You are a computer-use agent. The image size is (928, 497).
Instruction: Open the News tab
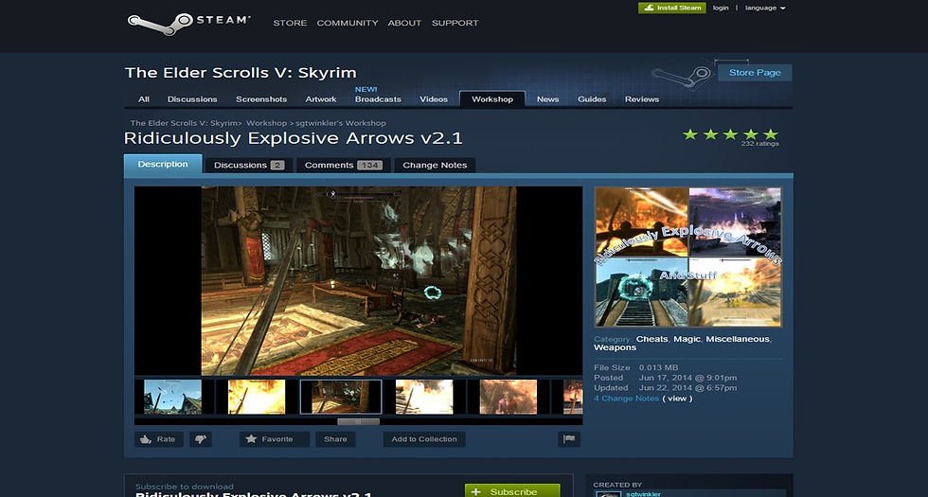548,99
